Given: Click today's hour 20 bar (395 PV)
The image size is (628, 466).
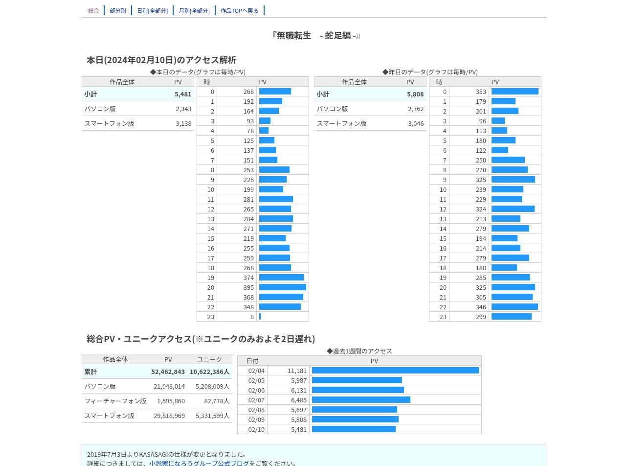Looking at the screenshot, I should (x=283, y=287).
